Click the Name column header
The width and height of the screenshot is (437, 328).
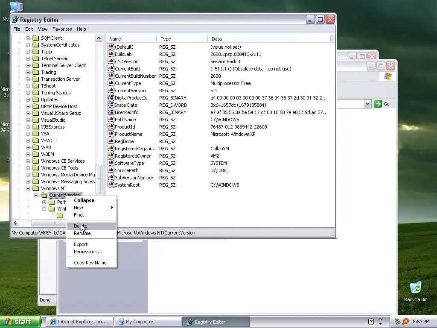pos(131,39)
